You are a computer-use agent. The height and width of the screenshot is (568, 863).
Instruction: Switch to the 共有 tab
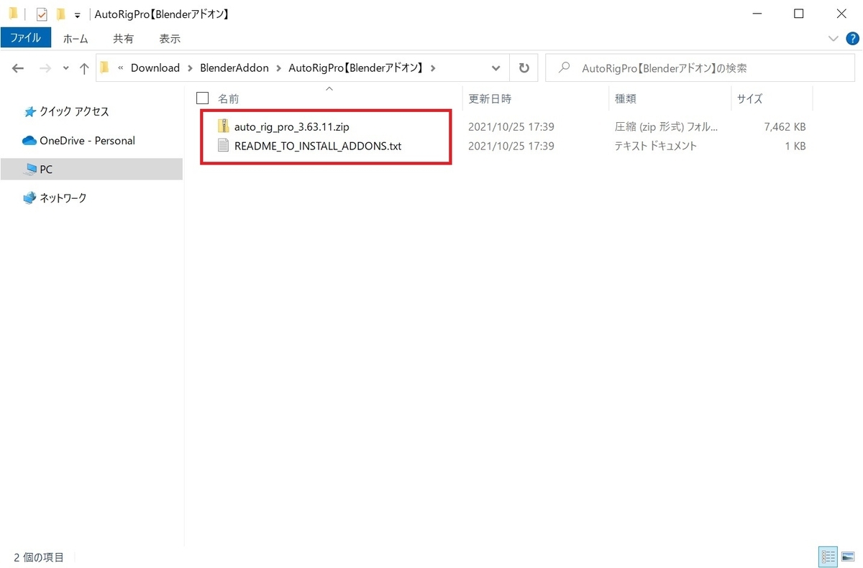click(x=123, y=39)
